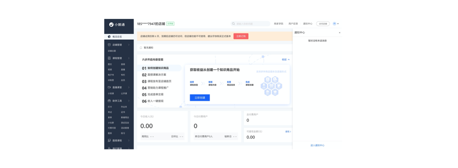Click the 助学工具 toolbox icon

[x=109, y=101]
